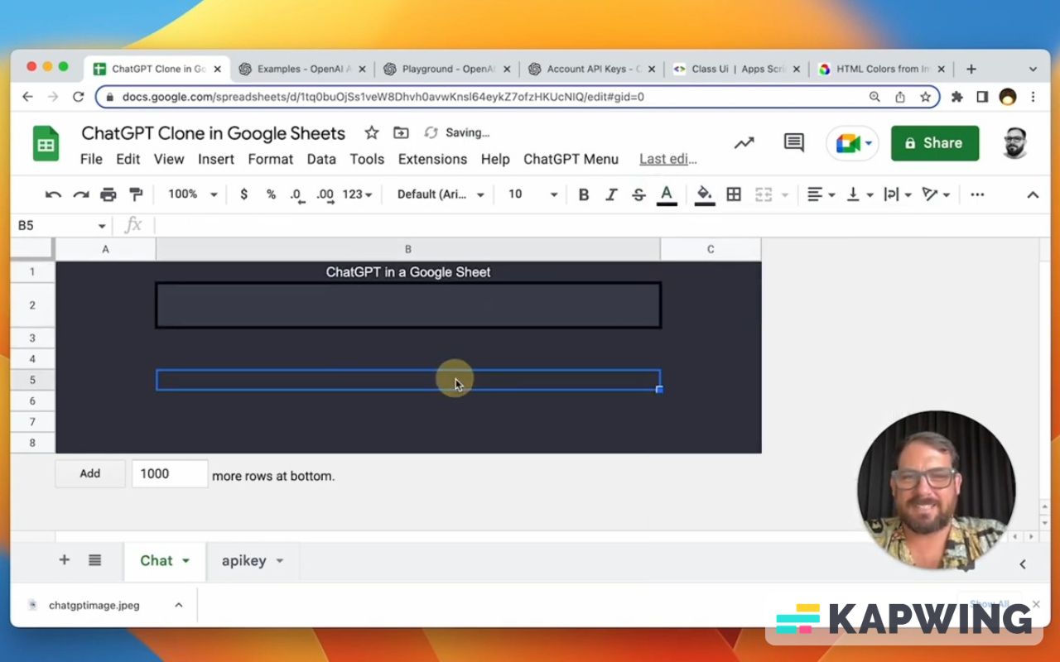Open the Google account avatar in Sheets
Image resolution: width=1060 pixels, height=662 pixels.
point(1015,143)
